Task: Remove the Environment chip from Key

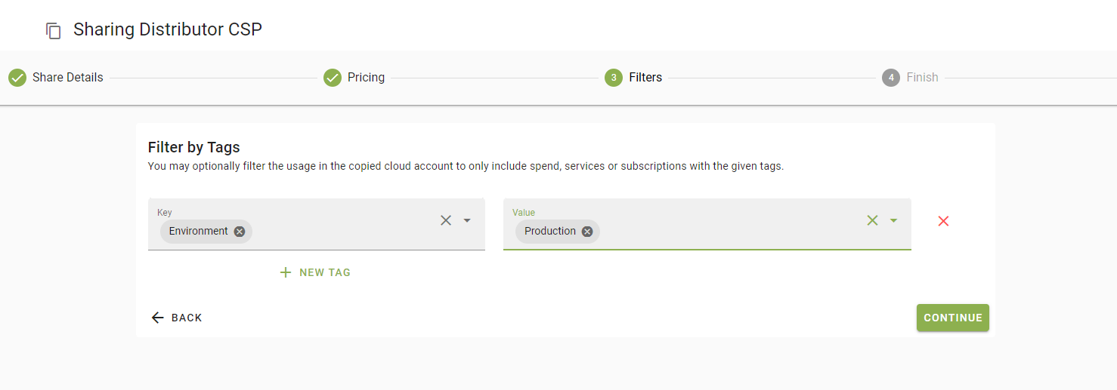Action: tap(240, 232)
